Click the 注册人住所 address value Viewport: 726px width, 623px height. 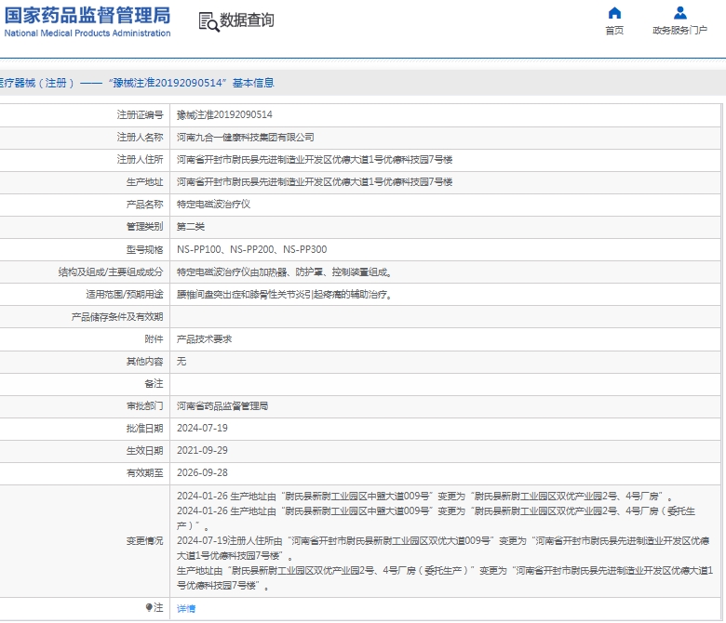tap(315, 160)
